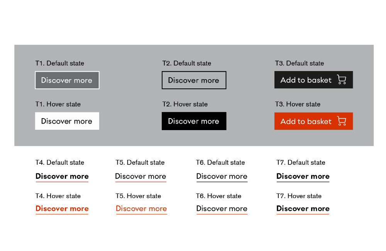The height and width of the screenshot is (251, 386).
Task: Click the orange Add to basket button
Action: point(313,121)
